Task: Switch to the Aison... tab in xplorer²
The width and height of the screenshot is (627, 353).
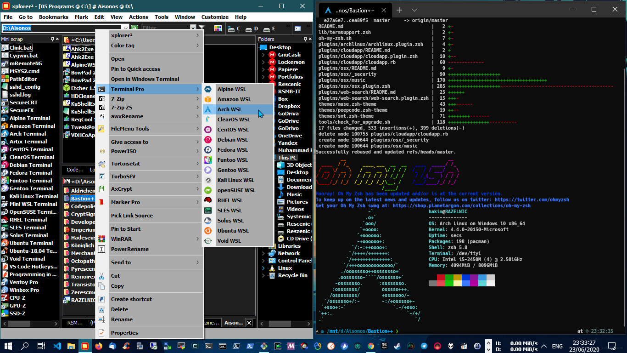Action: pos(234,323)
